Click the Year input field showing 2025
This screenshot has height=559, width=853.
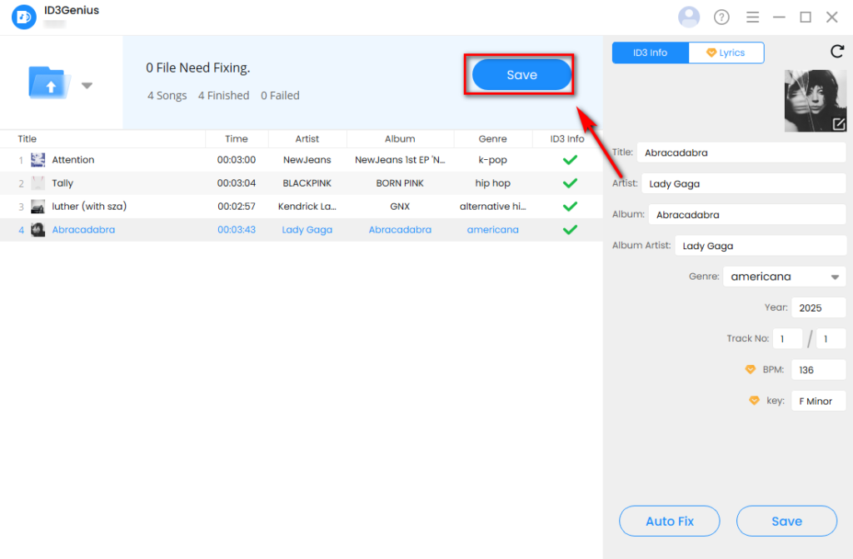click(x=818, y=307)
